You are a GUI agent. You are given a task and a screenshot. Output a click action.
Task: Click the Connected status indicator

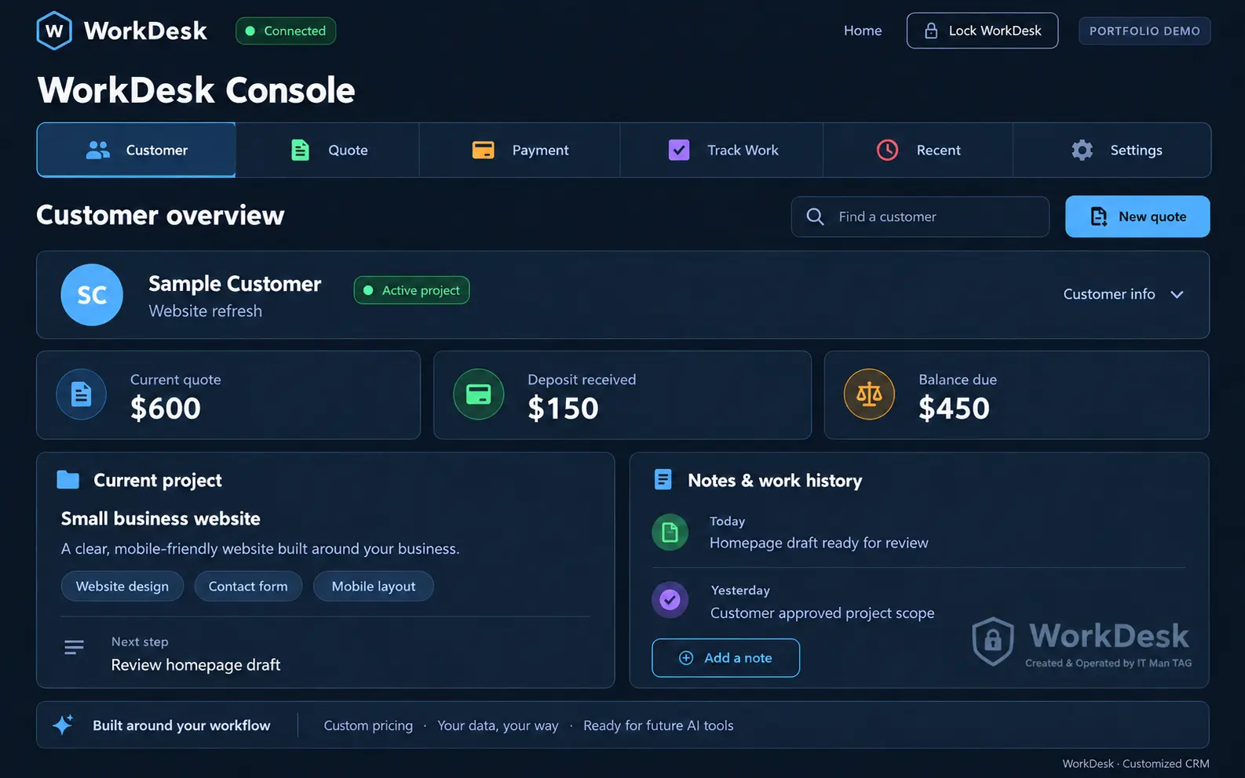tap(286, 31)
